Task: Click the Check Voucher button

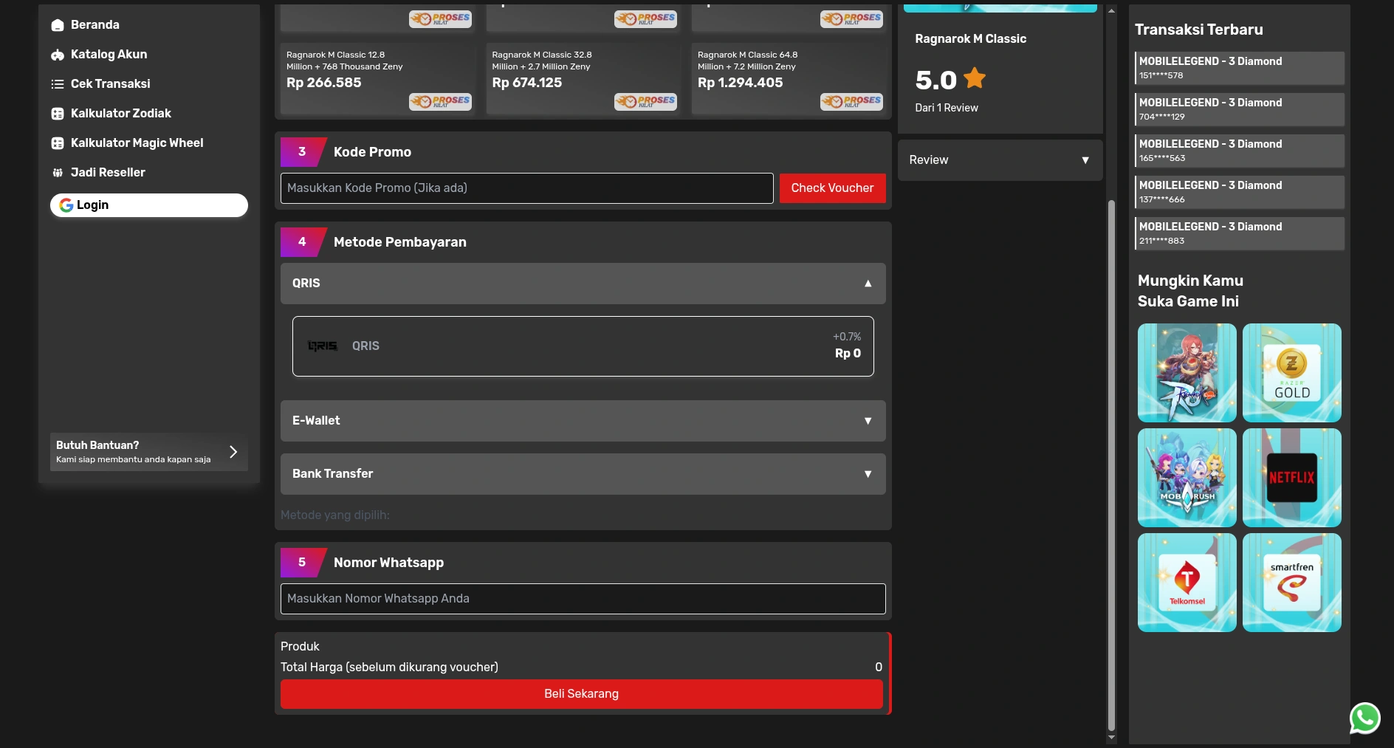Action: (832, 188)
